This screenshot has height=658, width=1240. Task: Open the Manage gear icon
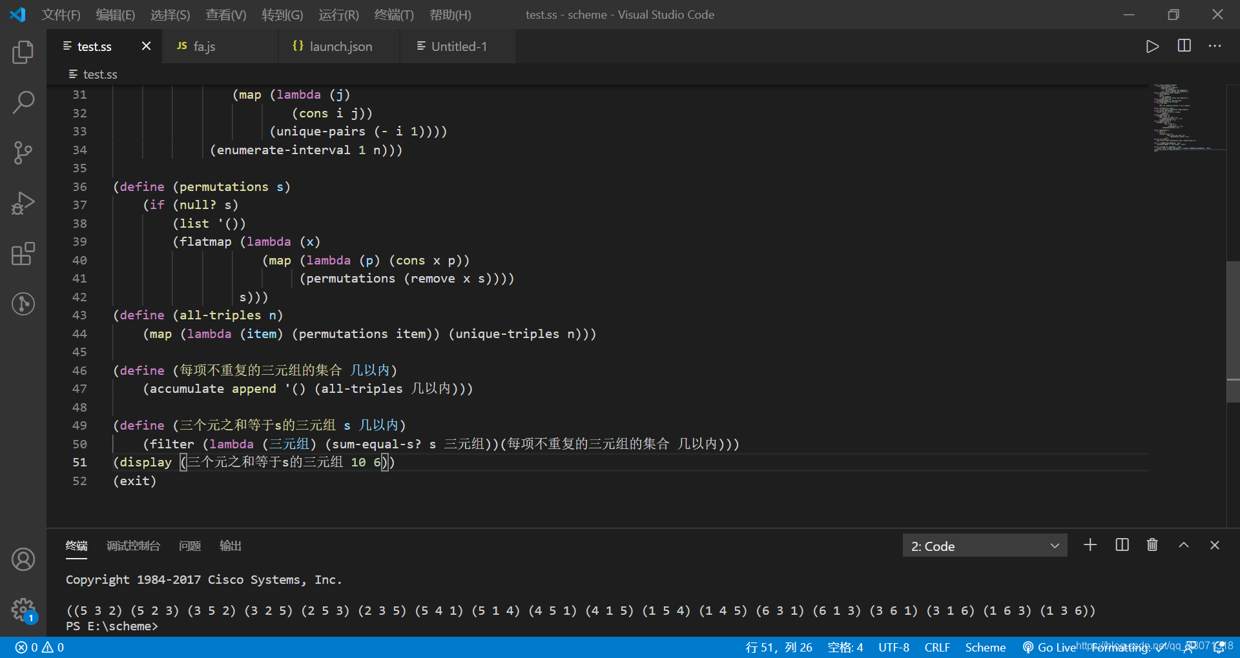tap(23, 609)
